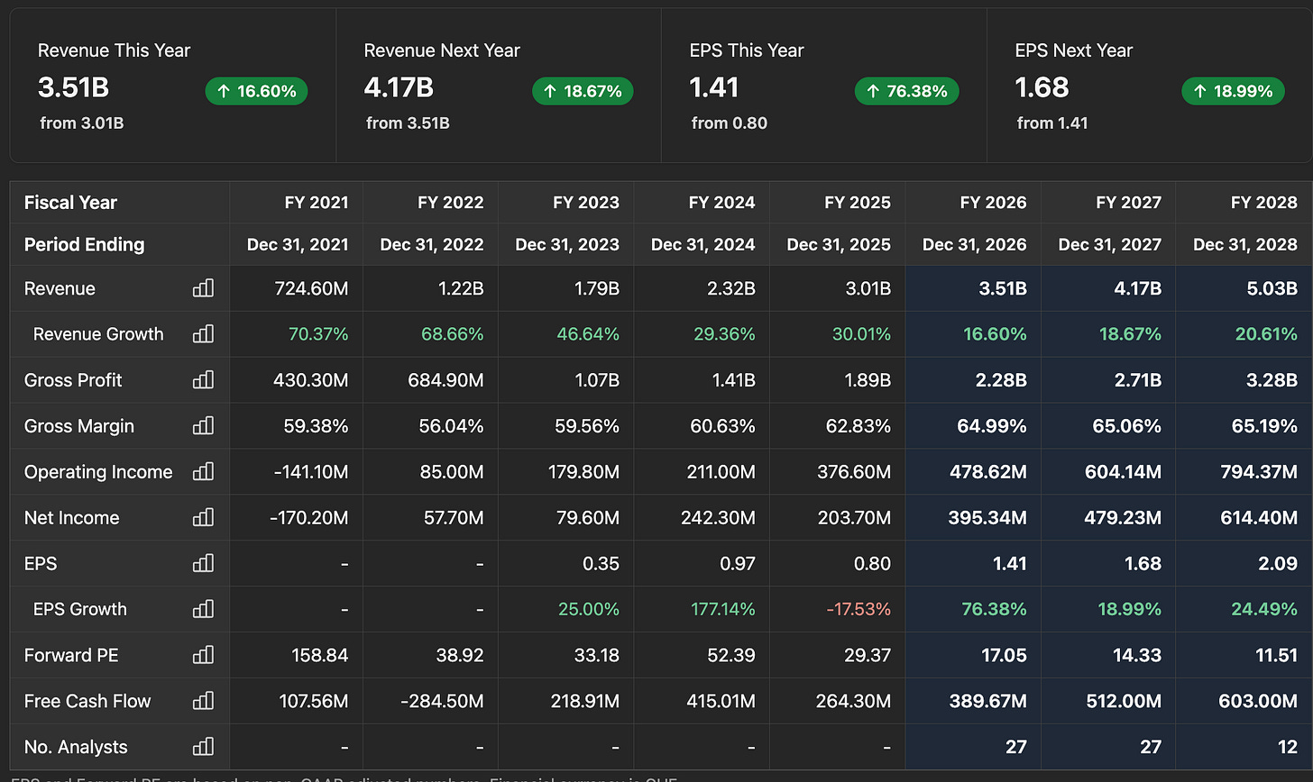Open the EPS row chart icon

click(204, 564)
